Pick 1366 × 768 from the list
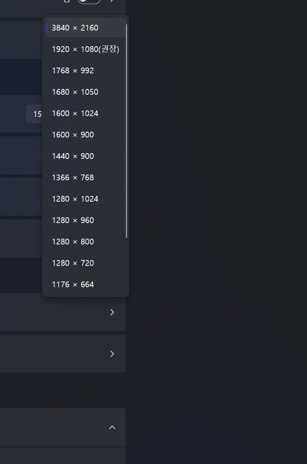This screenshot has height=464, width=307. pyautogui.click(x=73, y=178)
